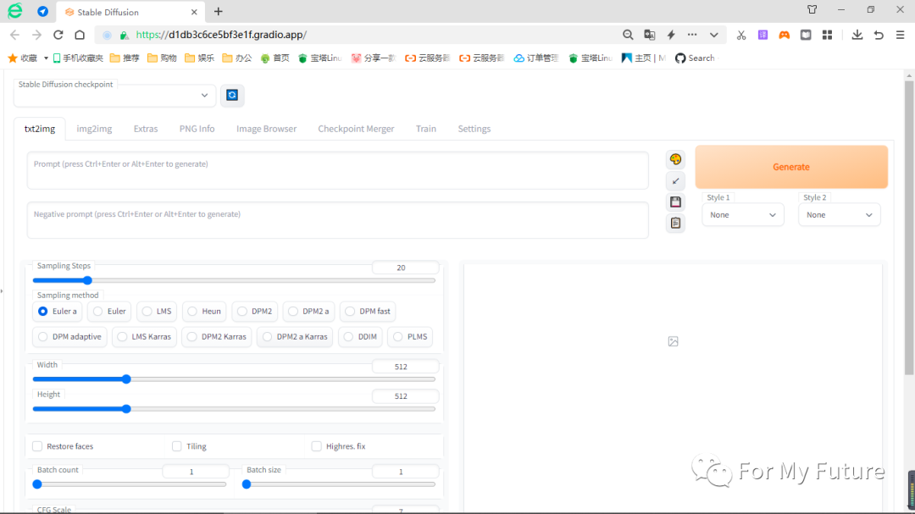Click the Sampling Steps number field

point(405,268)
